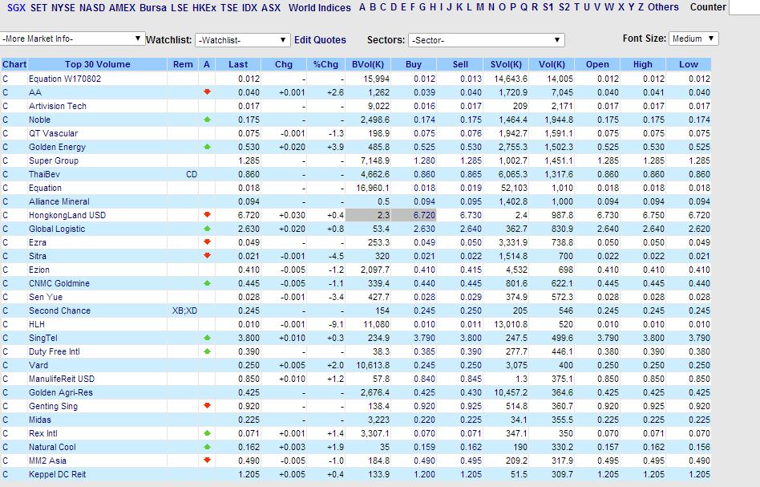Filter counters by letter Z
This screenshot has height=487, width=760.
point(641,7)
